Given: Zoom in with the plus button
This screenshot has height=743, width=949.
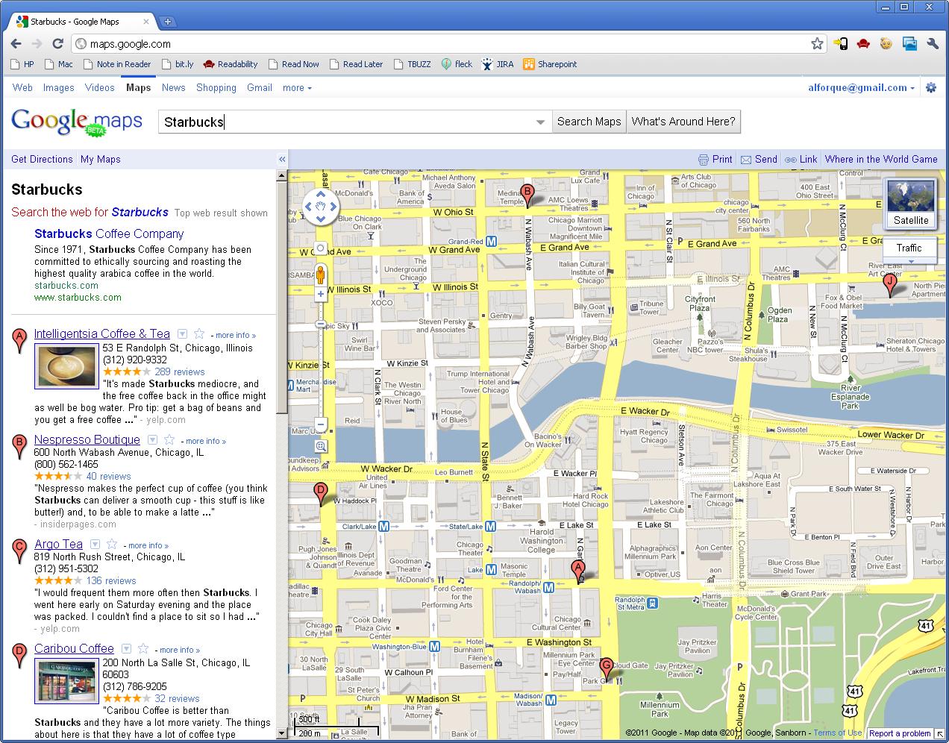Looking at the screenshot, I should (x=321, y=294).
